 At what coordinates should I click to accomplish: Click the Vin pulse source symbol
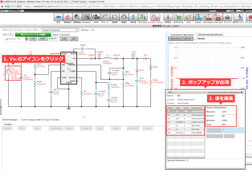pos(8,71)
